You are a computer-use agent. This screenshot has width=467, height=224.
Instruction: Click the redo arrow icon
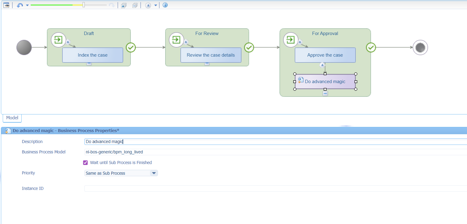112,5
